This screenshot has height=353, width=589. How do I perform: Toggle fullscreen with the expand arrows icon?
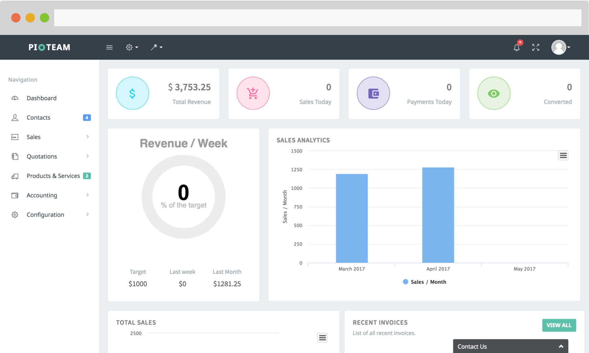coord(536,47)
